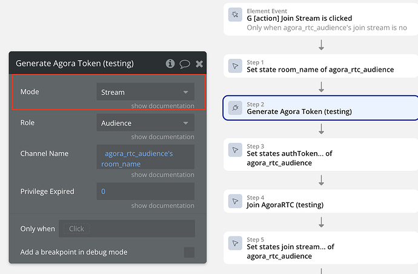Click the Generate Agora Token (testing) panel title
The image size is (418, 274).
[x=75, y=64]
